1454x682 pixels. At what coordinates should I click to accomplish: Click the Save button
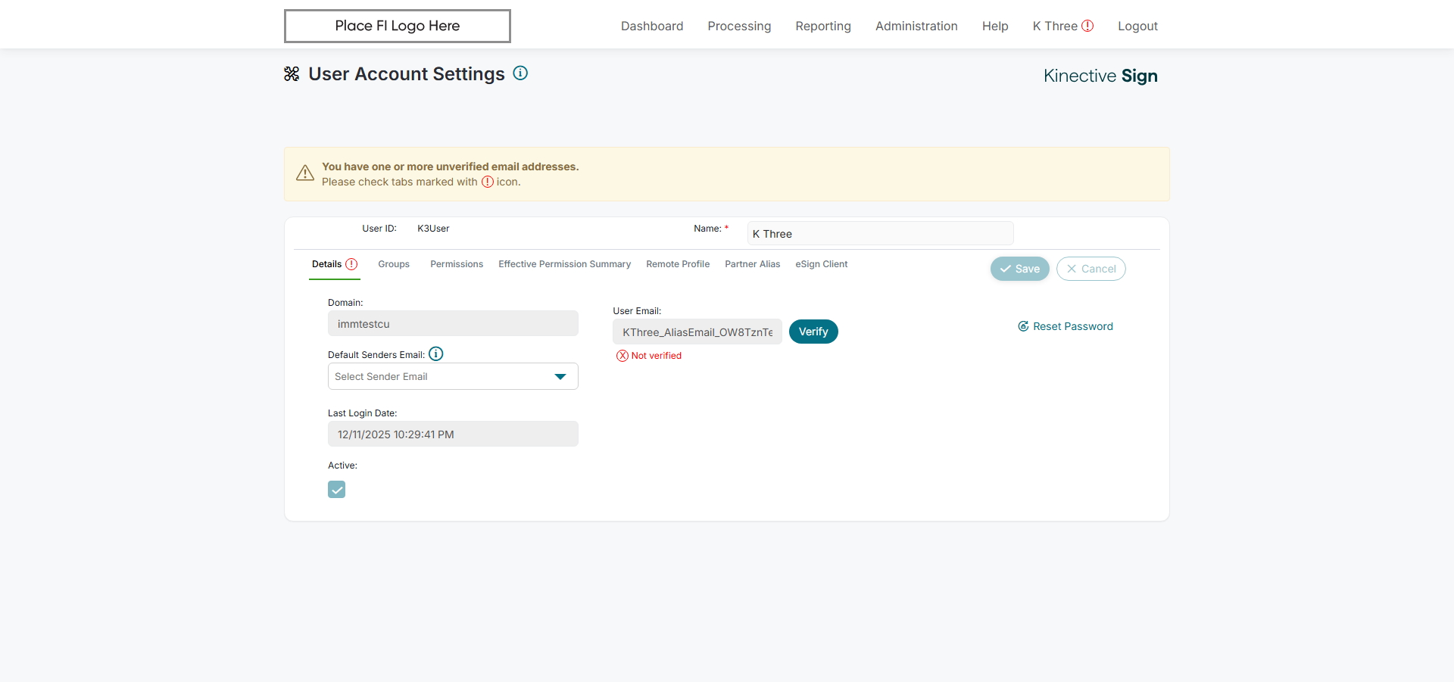point(1019,269)
